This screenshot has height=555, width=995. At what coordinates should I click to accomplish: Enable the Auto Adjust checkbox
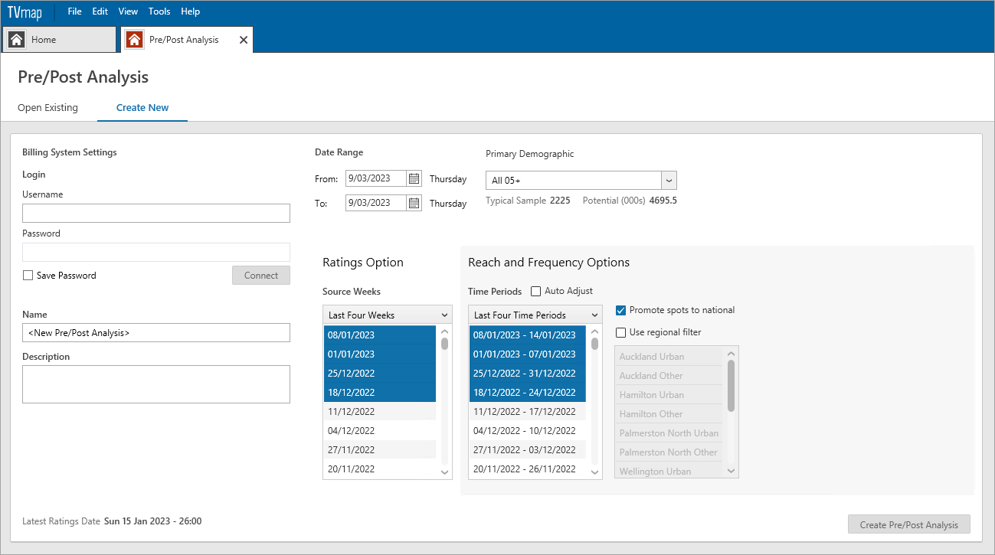coord(536,291)
